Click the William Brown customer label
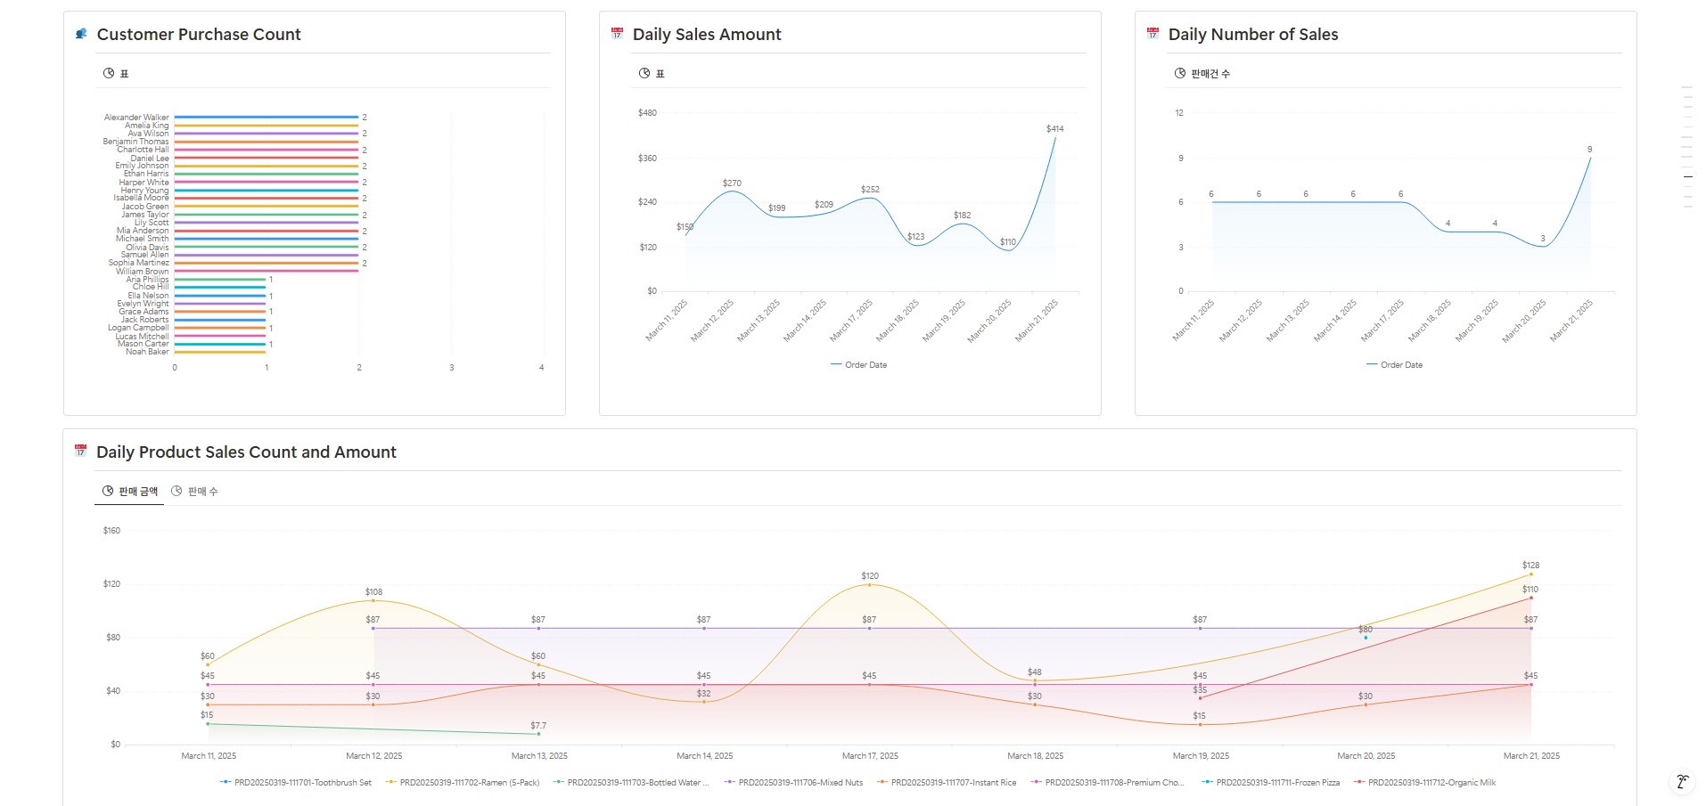 pyautogui.click(x=142, y=272)
